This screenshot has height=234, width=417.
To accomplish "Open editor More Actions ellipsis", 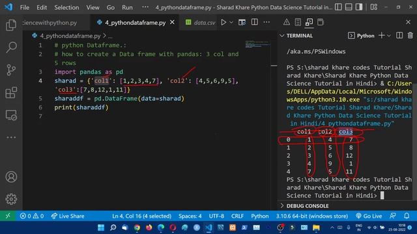I will pos(266,23).
